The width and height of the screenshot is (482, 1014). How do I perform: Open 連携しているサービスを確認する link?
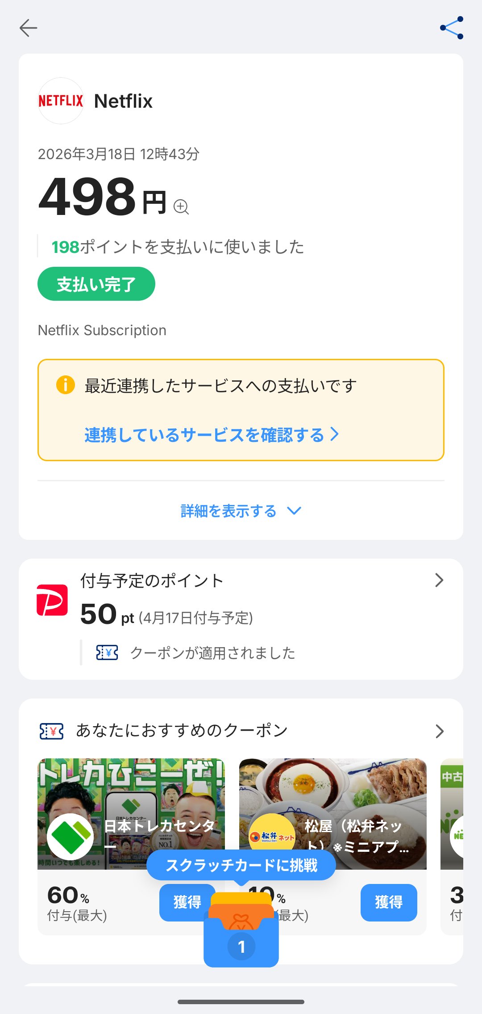point(212,434)
